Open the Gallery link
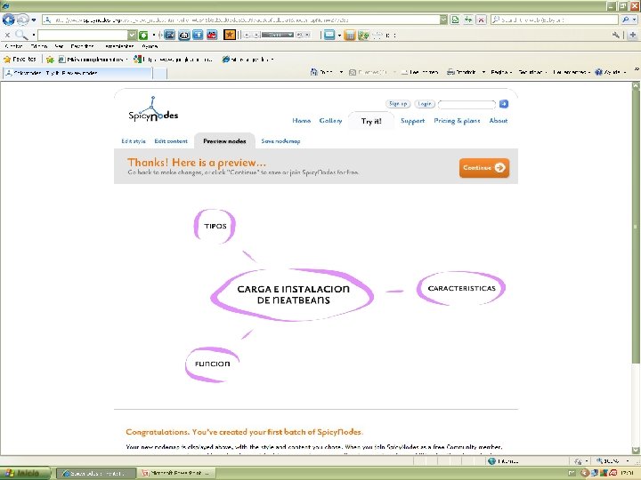Image resolution: width=641 pixels, height=480 pixels. [330, 121]
